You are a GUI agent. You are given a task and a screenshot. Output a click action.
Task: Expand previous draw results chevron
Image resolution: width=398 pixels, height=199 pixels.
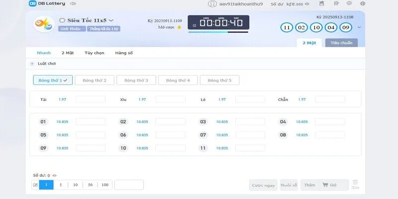360,27
